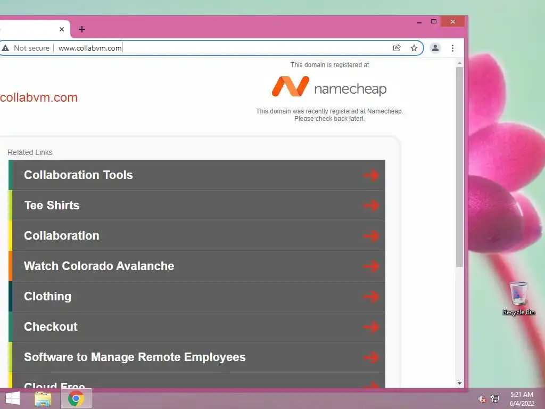Click red arrow on Watch Colorado Avalanche row
The width and height of the screenshot is (545, 409).
point(371,266)
